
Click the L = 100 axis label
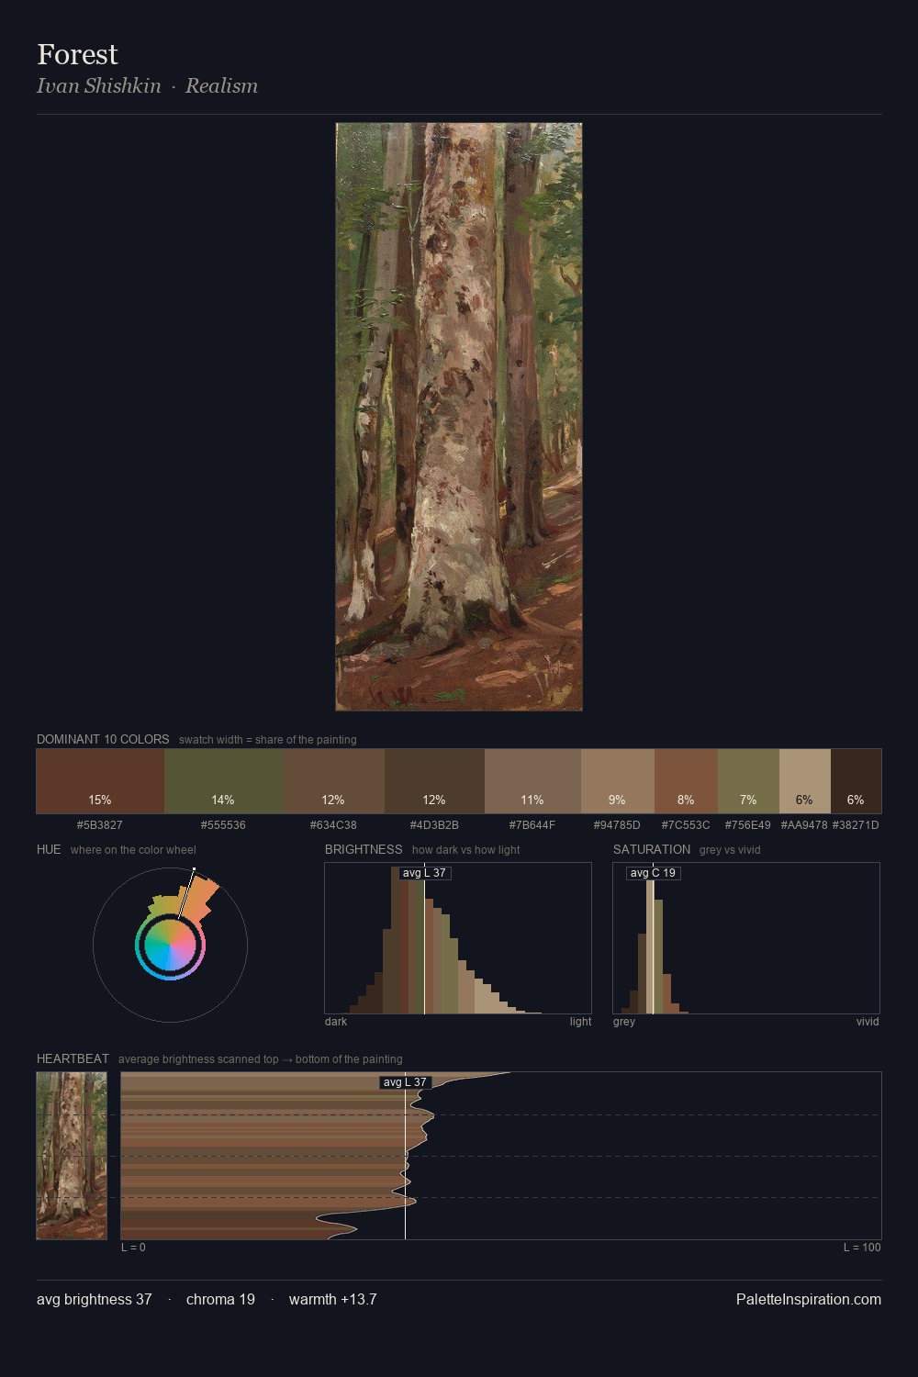(862, 1248)
